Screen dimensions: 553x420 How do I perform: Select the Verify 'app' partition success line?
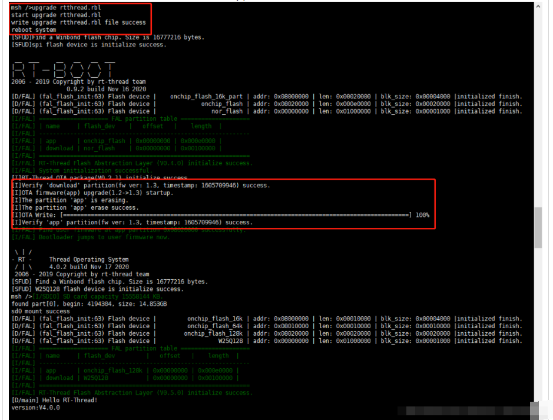(133, 222)
